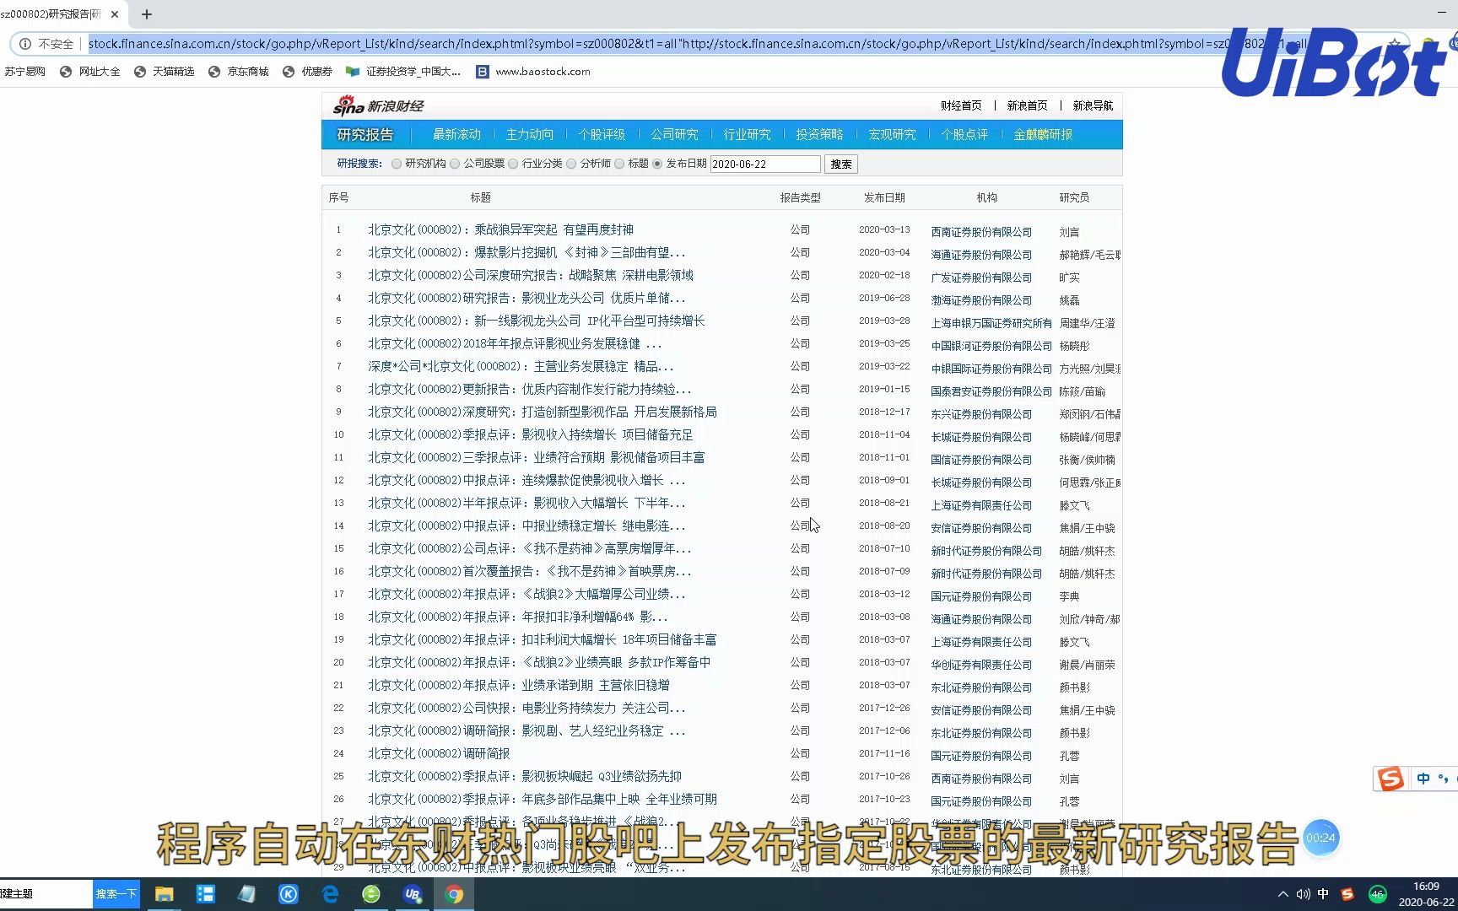Image resolution: width=1458 pixels, height=911 pixels.
Task: Click the date 2019-06-28 cell
Action: [884, 298]
